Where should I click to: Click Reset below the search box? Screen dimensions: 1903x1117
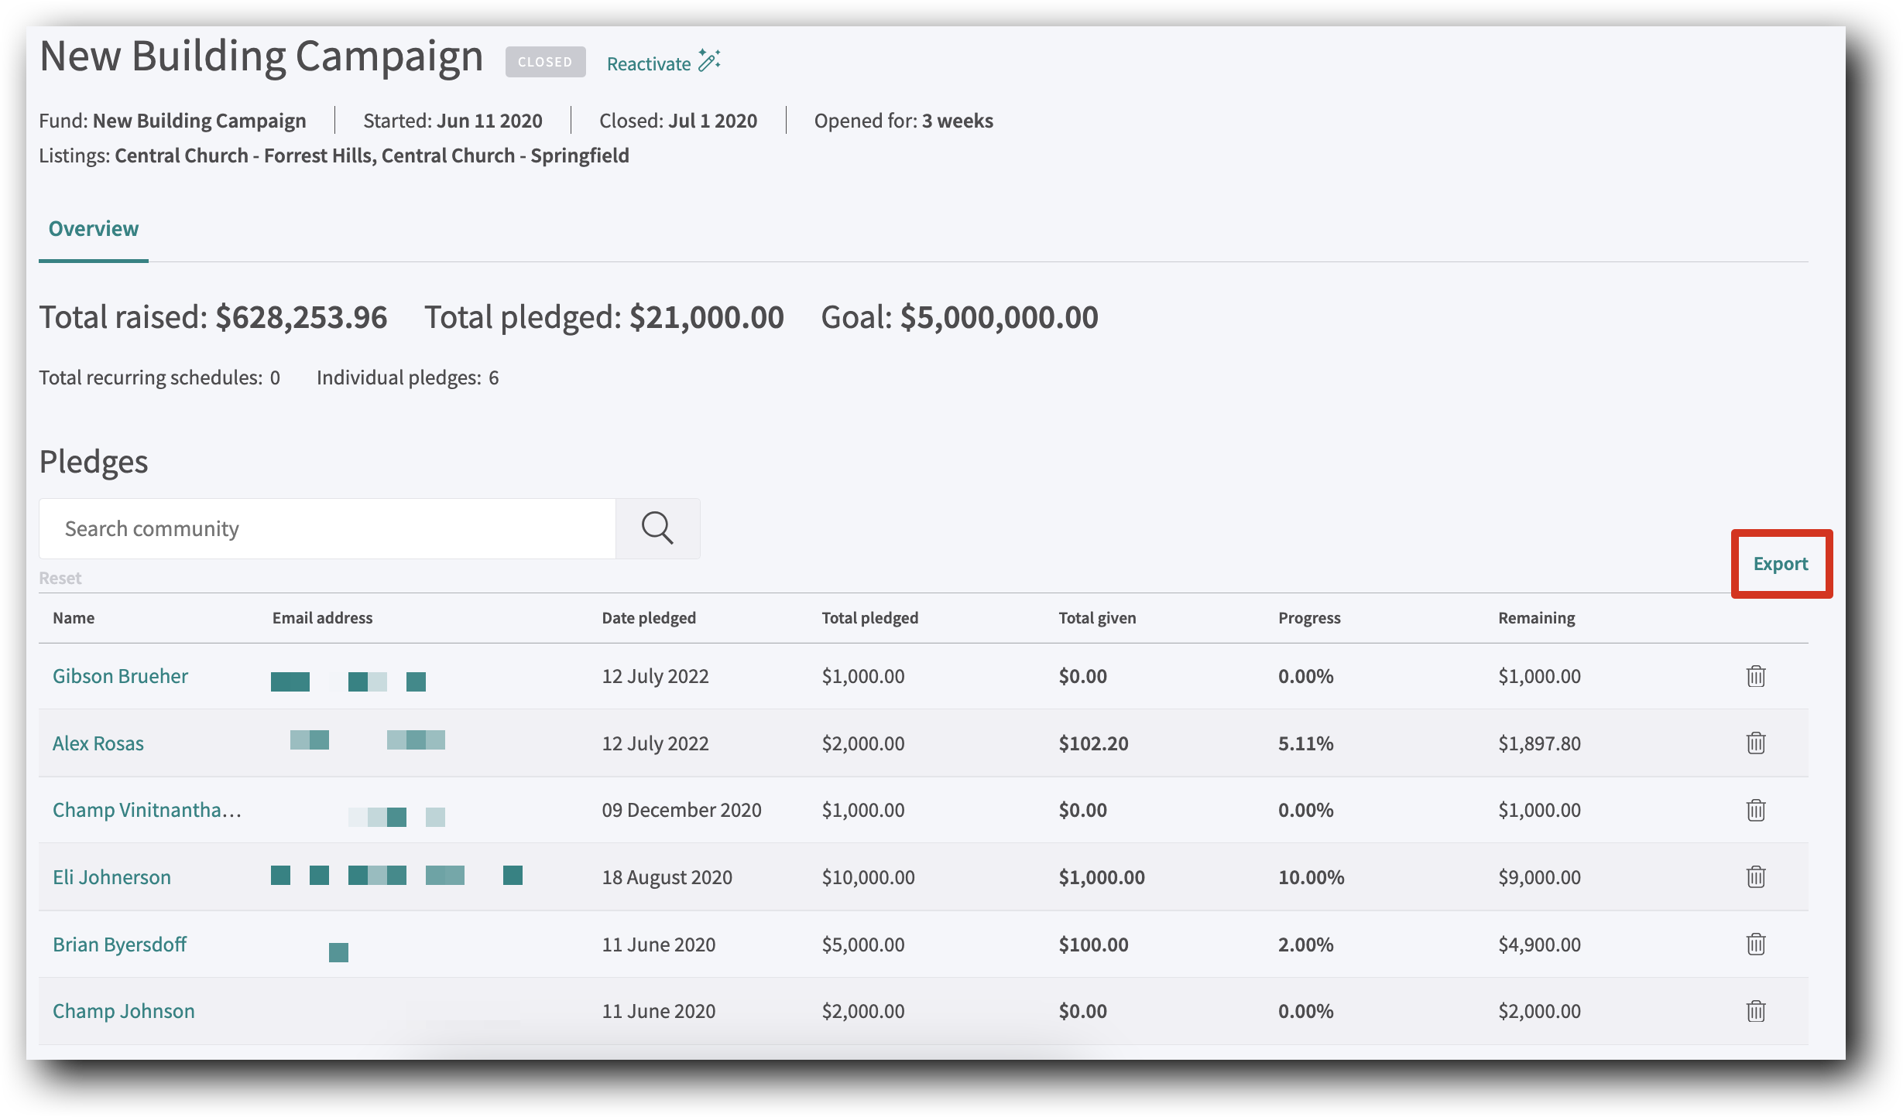(x=60, y=578)
